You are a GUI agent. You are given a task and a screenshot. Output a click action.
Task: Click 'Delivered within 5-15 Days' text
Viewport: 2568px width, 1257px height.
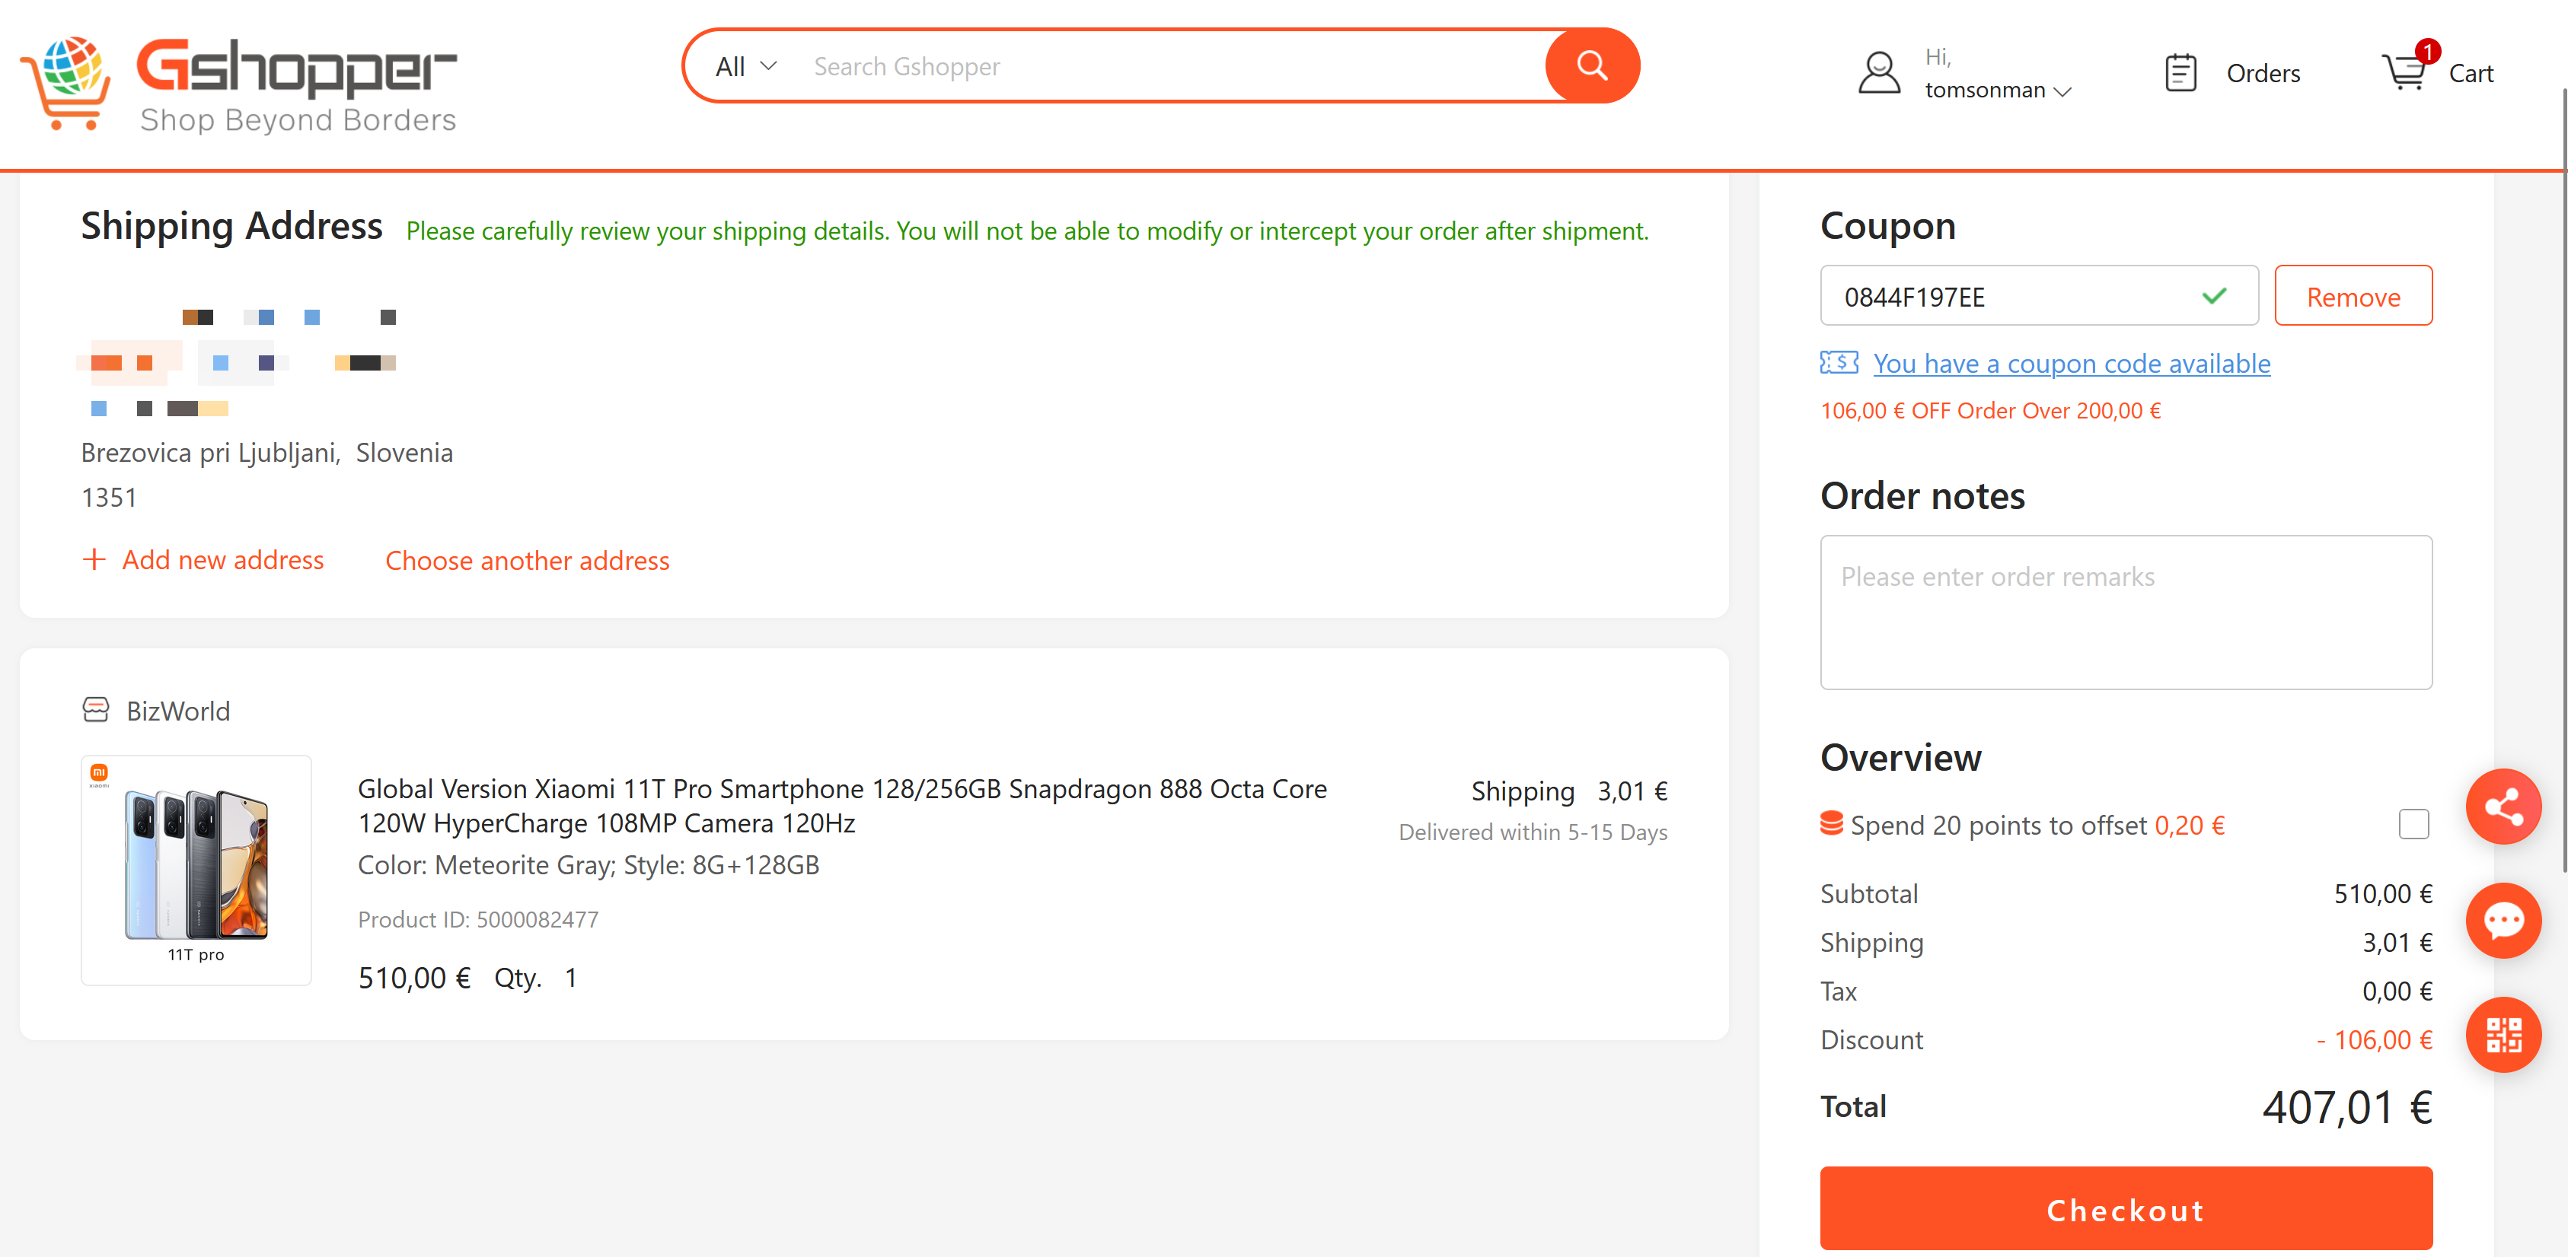(x=1533, y=832)
